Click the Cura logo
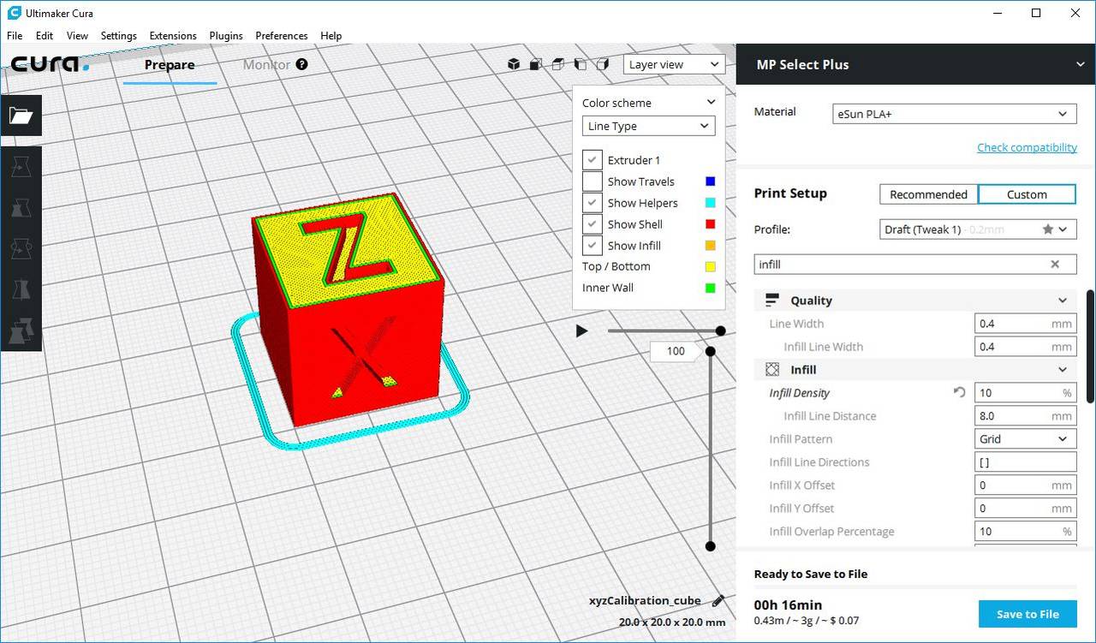The width and height of the screenshot is (1096, 643). 49,64
